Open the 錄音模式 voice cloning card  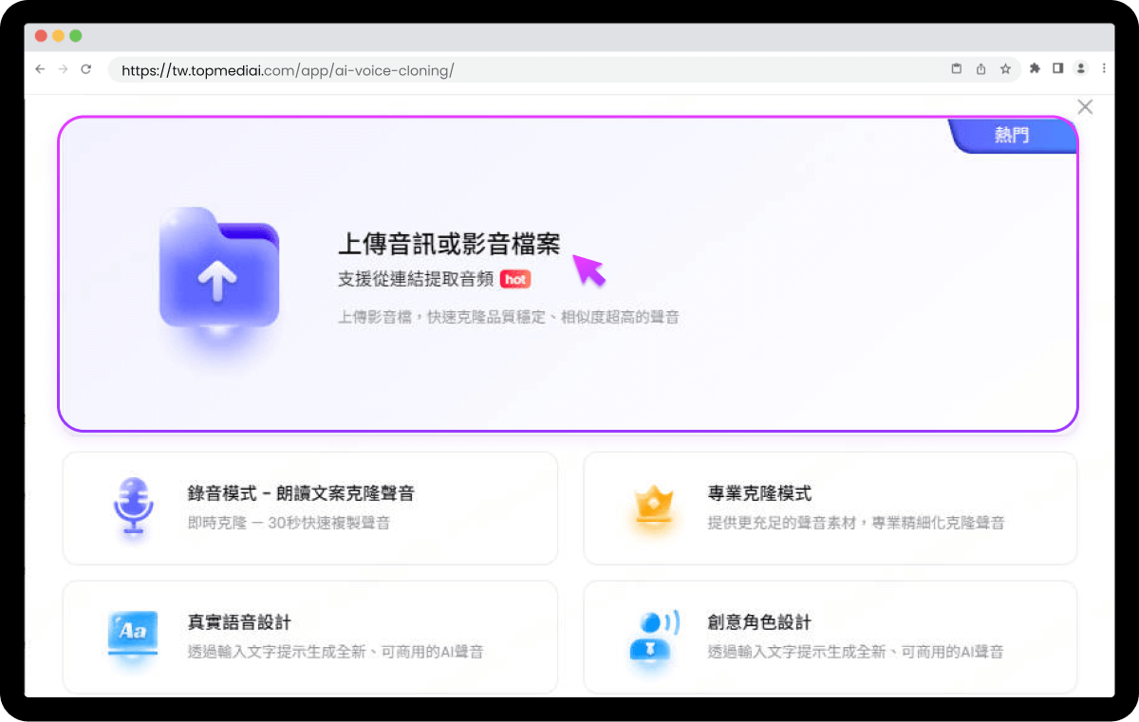point(310,508)
